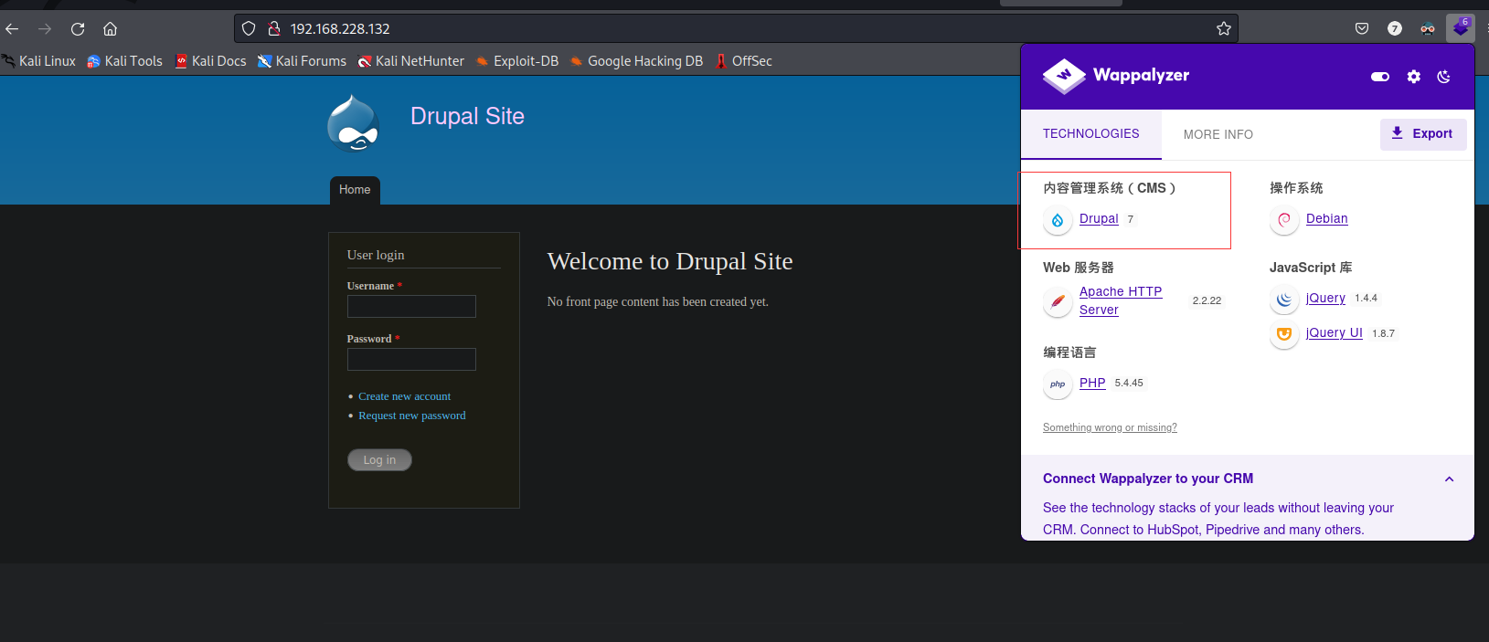This screenshot has width=1489, height=642.
Task: Click the browser back arrow
Action: coord(13,29)
